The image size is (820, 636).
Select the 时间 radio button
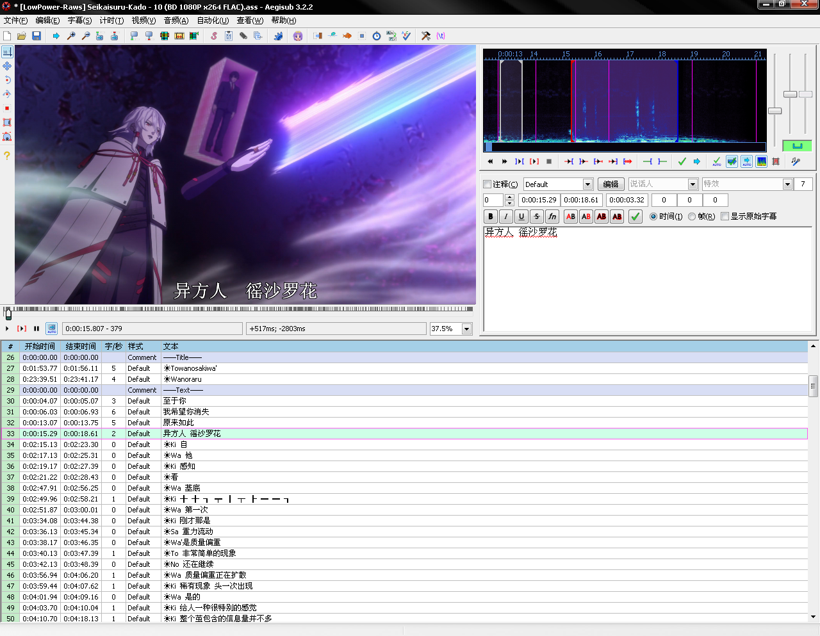coord(653,216)
